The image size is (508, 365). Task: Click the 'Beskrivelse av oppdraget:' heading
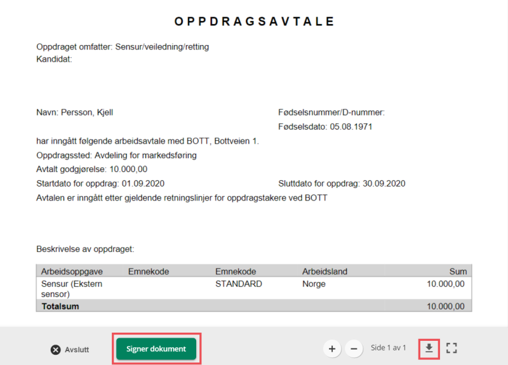[85, 249]
